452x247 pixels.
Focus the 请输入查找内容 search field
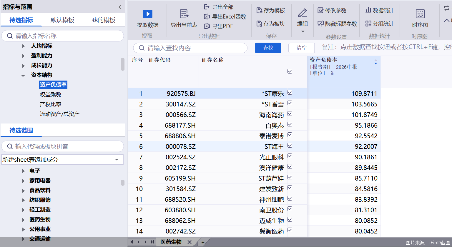190,48
